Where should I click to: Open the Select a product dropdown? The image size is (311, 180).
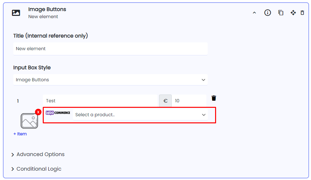pyautogui.click(x=140, y=115)
